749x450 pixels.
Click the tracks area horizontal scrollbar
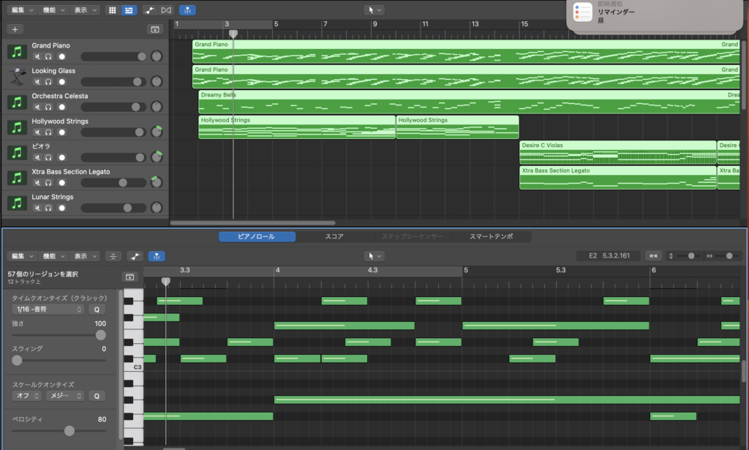coord(252,222)
